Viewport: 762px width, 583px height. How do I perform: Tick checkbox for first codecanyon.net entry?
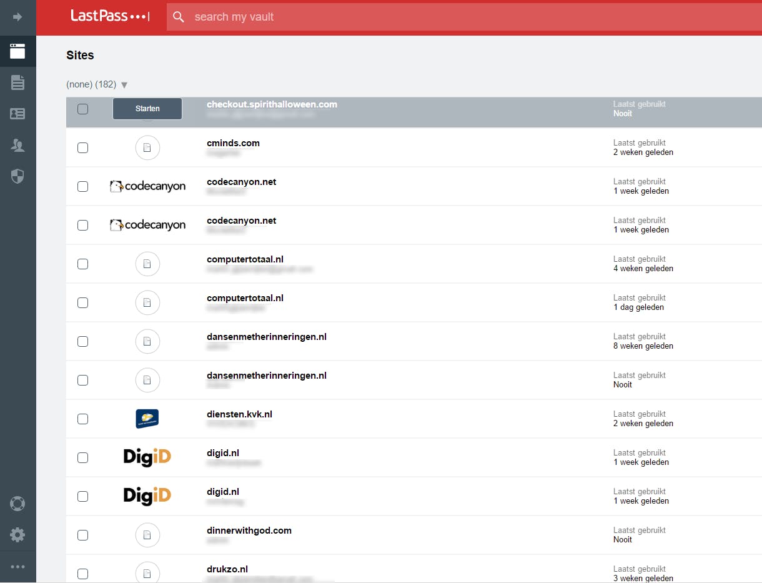pos(82,186)
